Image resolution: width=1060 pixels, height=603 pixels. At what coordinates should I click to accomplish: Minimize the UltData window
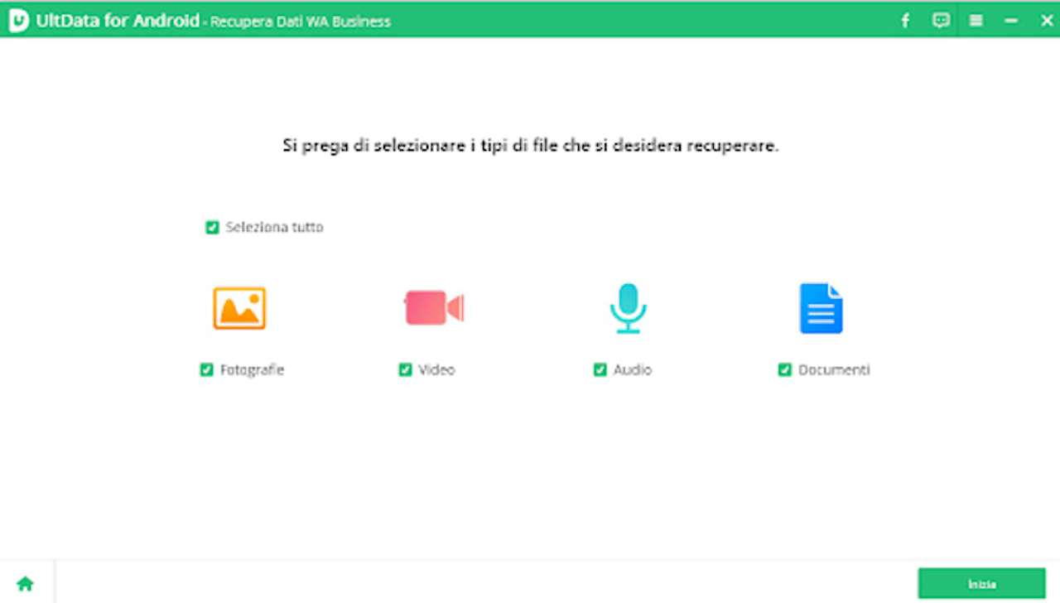1011,21
